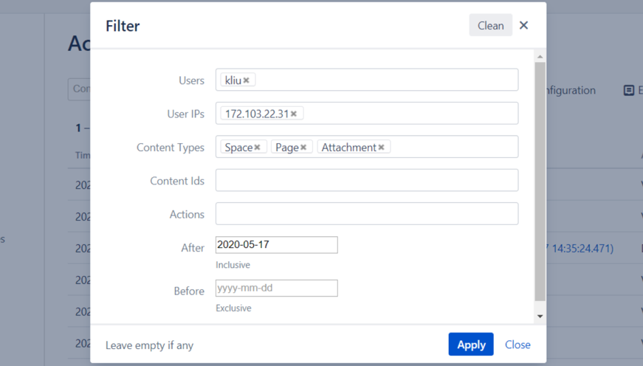Click the Before date field
Image resolution: width=643 pixels, height=366 pixels.
(x=276, y=288)
